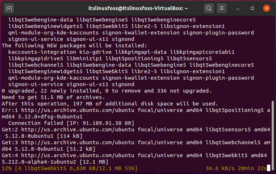This screenshot has width=276, height=174.
Task: Click the 'Get:4' libqt5webkit5 line
Action: 134,155
